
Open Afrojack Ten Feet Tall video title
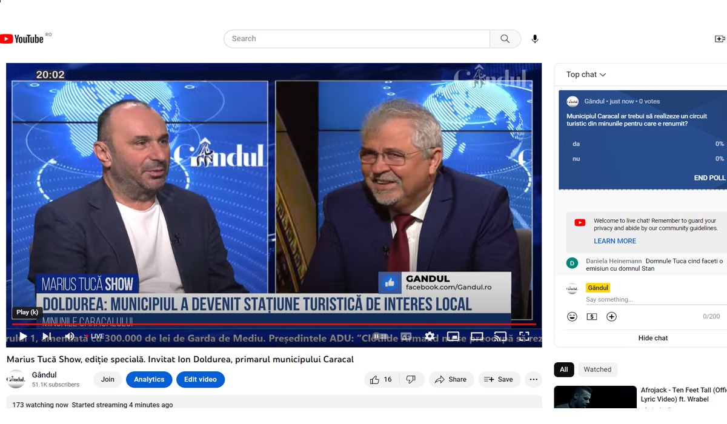(684, 395)
